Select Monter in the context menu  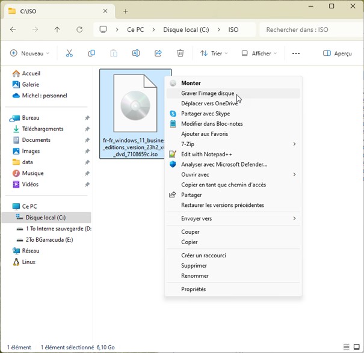tap(191, 83)
